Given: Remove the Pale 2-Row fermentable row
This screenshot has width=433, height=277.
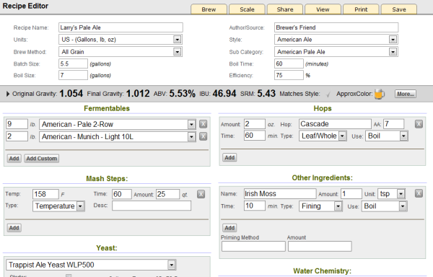Looking at the screenshot, I should pos(204,124).
